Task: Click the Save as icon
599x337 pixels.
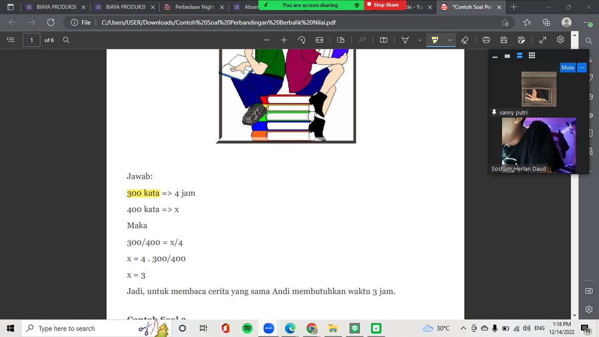Action: 522,40
